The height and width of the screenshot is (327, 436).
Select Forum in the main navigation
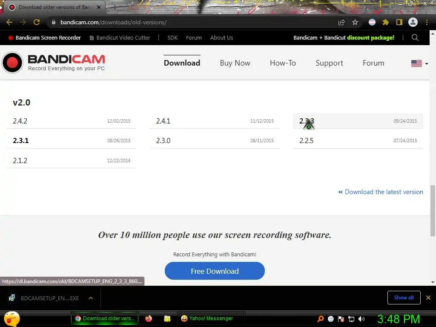tap(373, 63)
